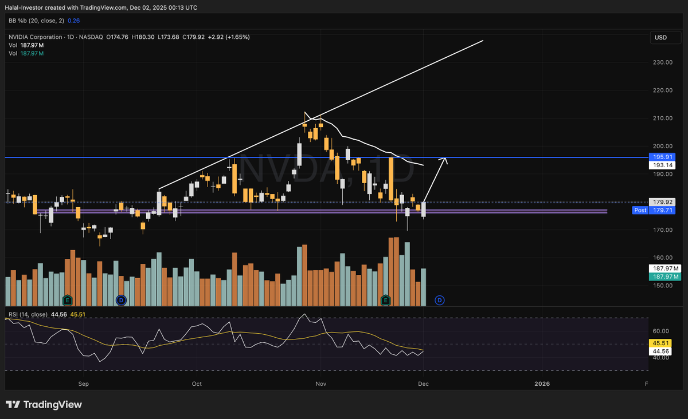Click the Dec label on the time axis

point(423,384)
